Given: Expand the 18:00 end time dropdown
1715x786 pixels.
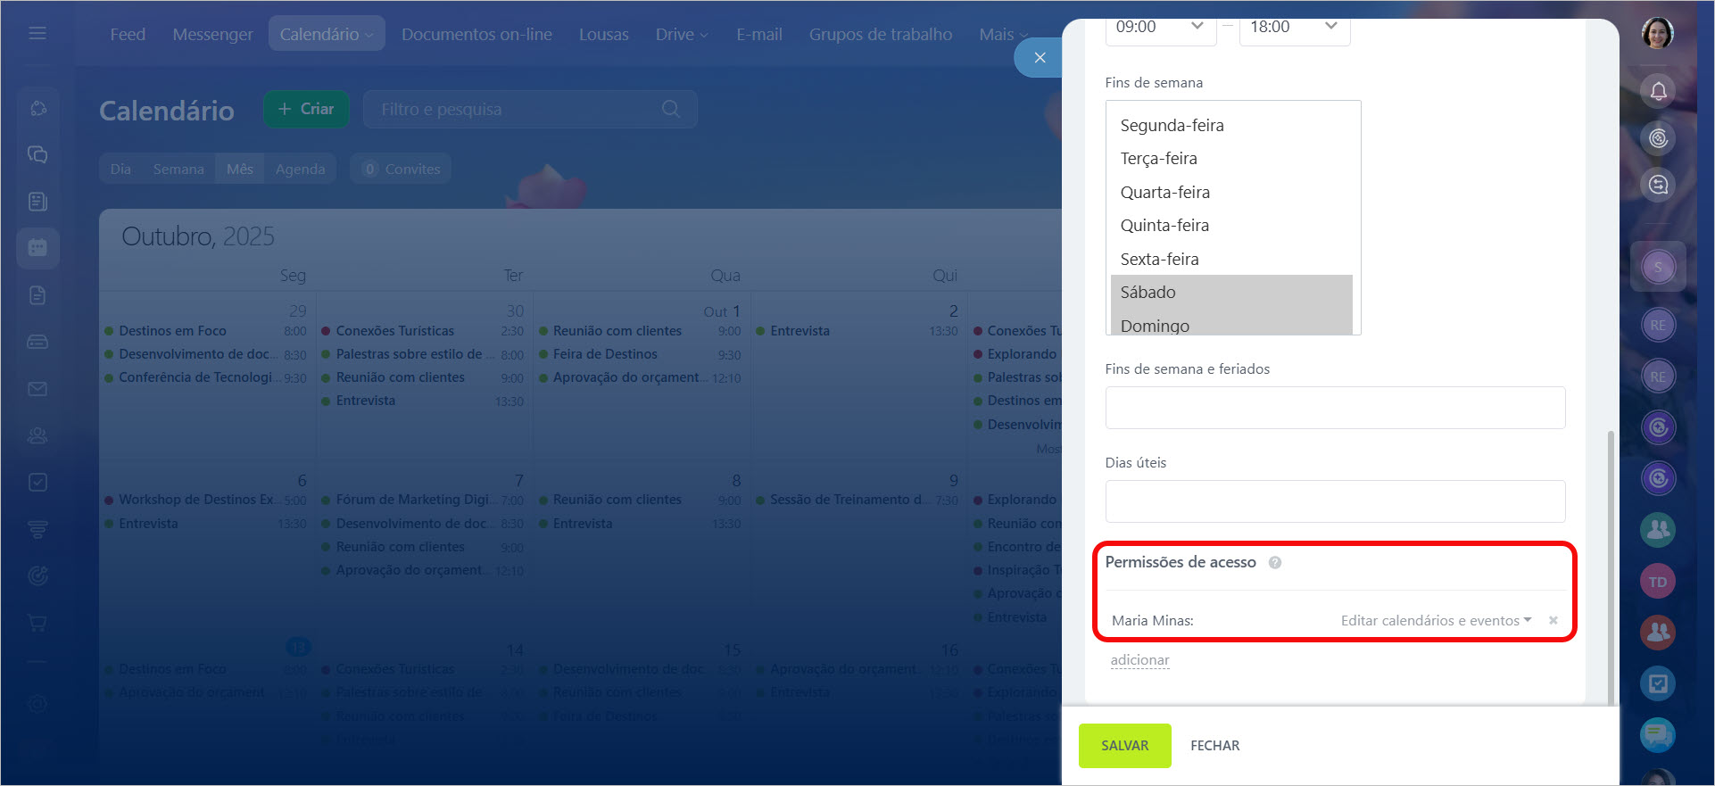Looking at the screenshot, I should [x=1294, y=27].
